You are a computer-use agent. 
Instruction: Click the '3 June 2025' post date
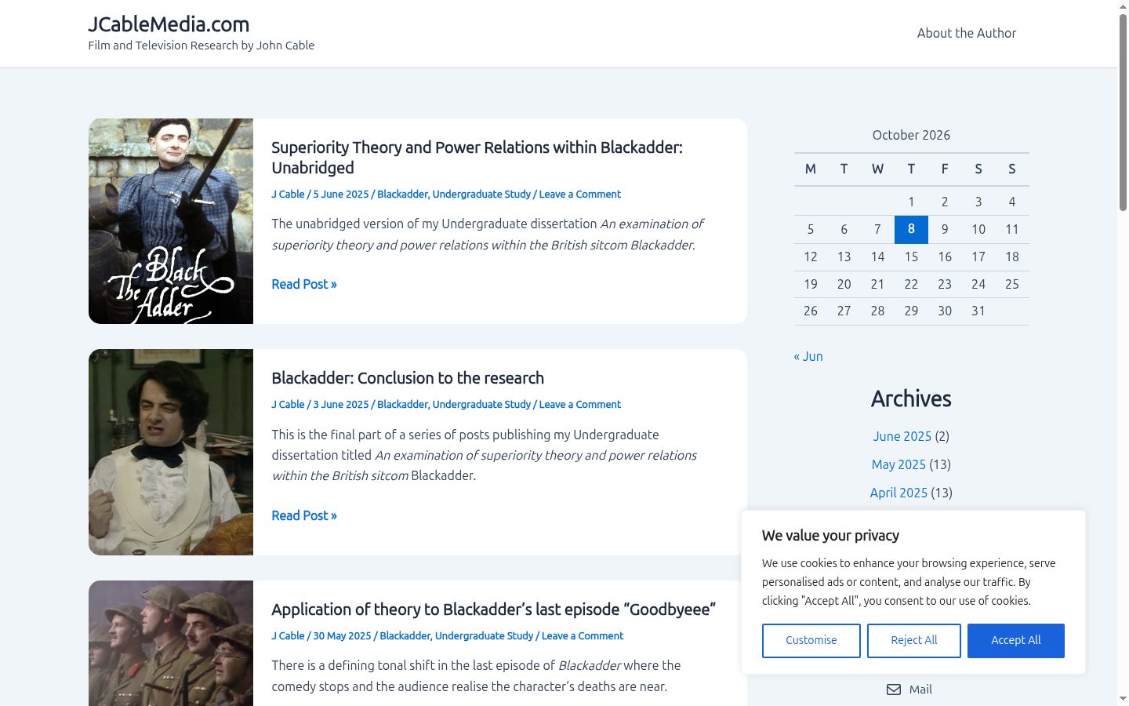tap(341, 404)
